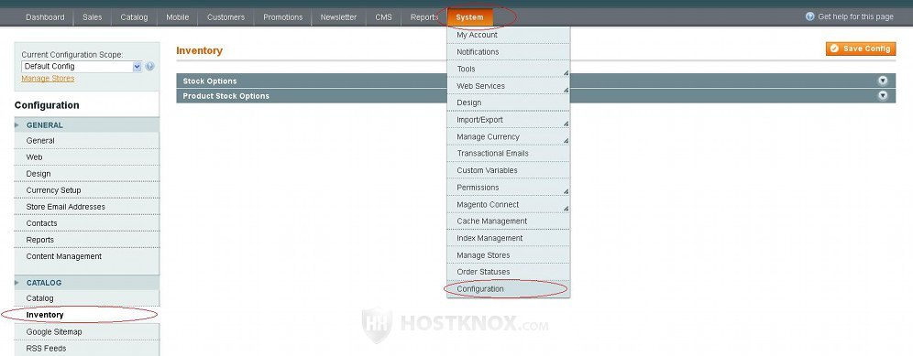Open General settings in sidebar
Viewport: 913px width, 356px height.
[x=87, y=141]
